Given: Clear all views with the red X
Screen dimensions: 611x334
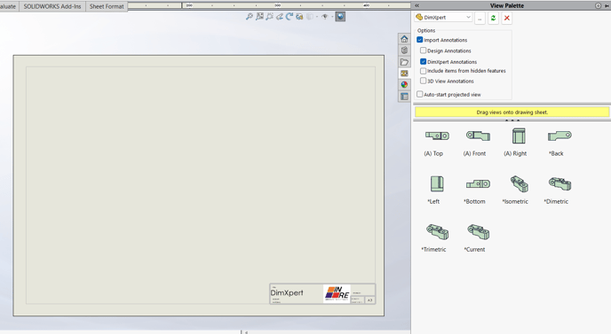Looking at the screenshot, I should (x=507, y=18).
